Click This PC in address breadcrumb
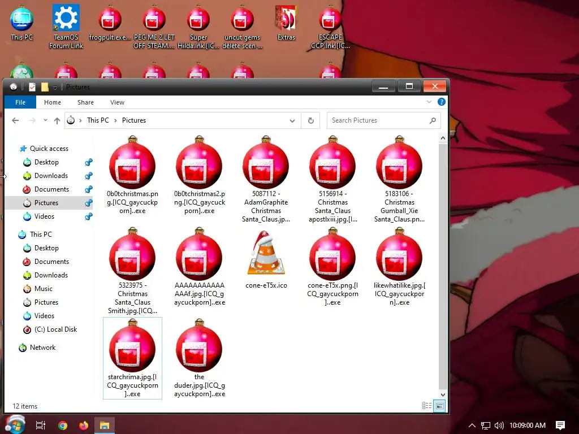The image size is (579, 434). [98, 120]
